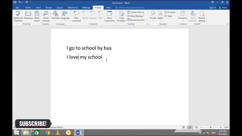Click ENG language indicator in tray
The image size is (242, 136).
[213, 133]
